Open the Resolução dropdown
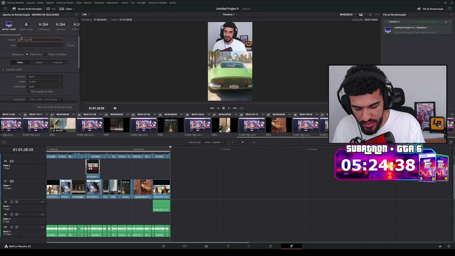This screenshot has height=256, width=455. click(44, 100)
